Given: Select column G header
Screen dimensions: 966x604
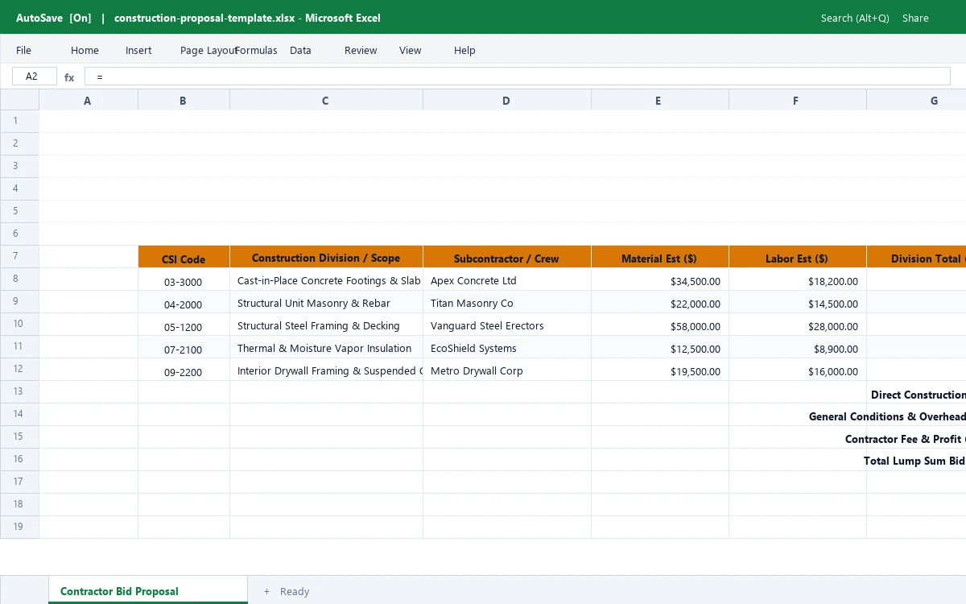Looking at the screenshot, I should click(x=916, y=100).
